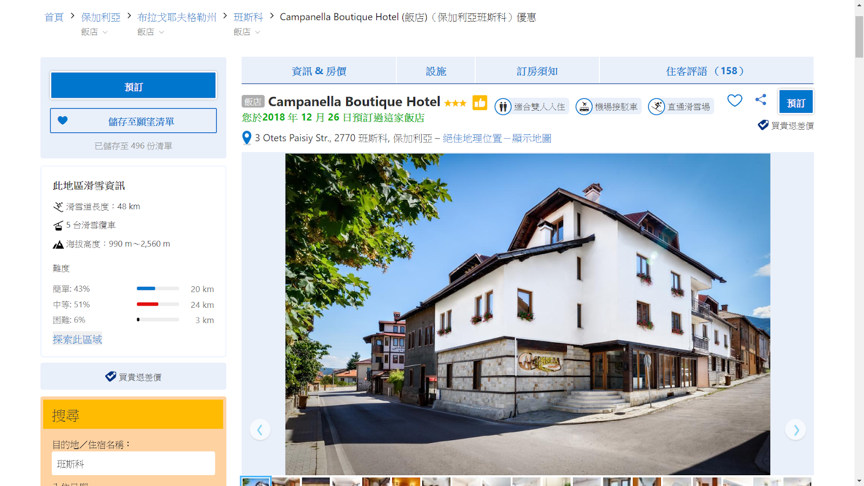The height and width of the screenshot is (486, 864).
Task: Click the 此地區滑雪資訊 heading
Action: pyautogui.click(x=89, y=186)
